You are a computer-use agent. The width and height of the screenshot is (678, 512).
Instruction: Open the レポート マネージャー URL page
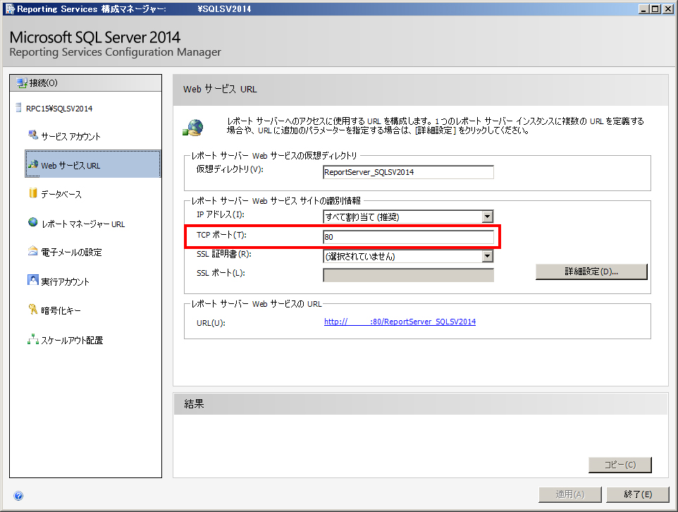[x=83, y=224]
